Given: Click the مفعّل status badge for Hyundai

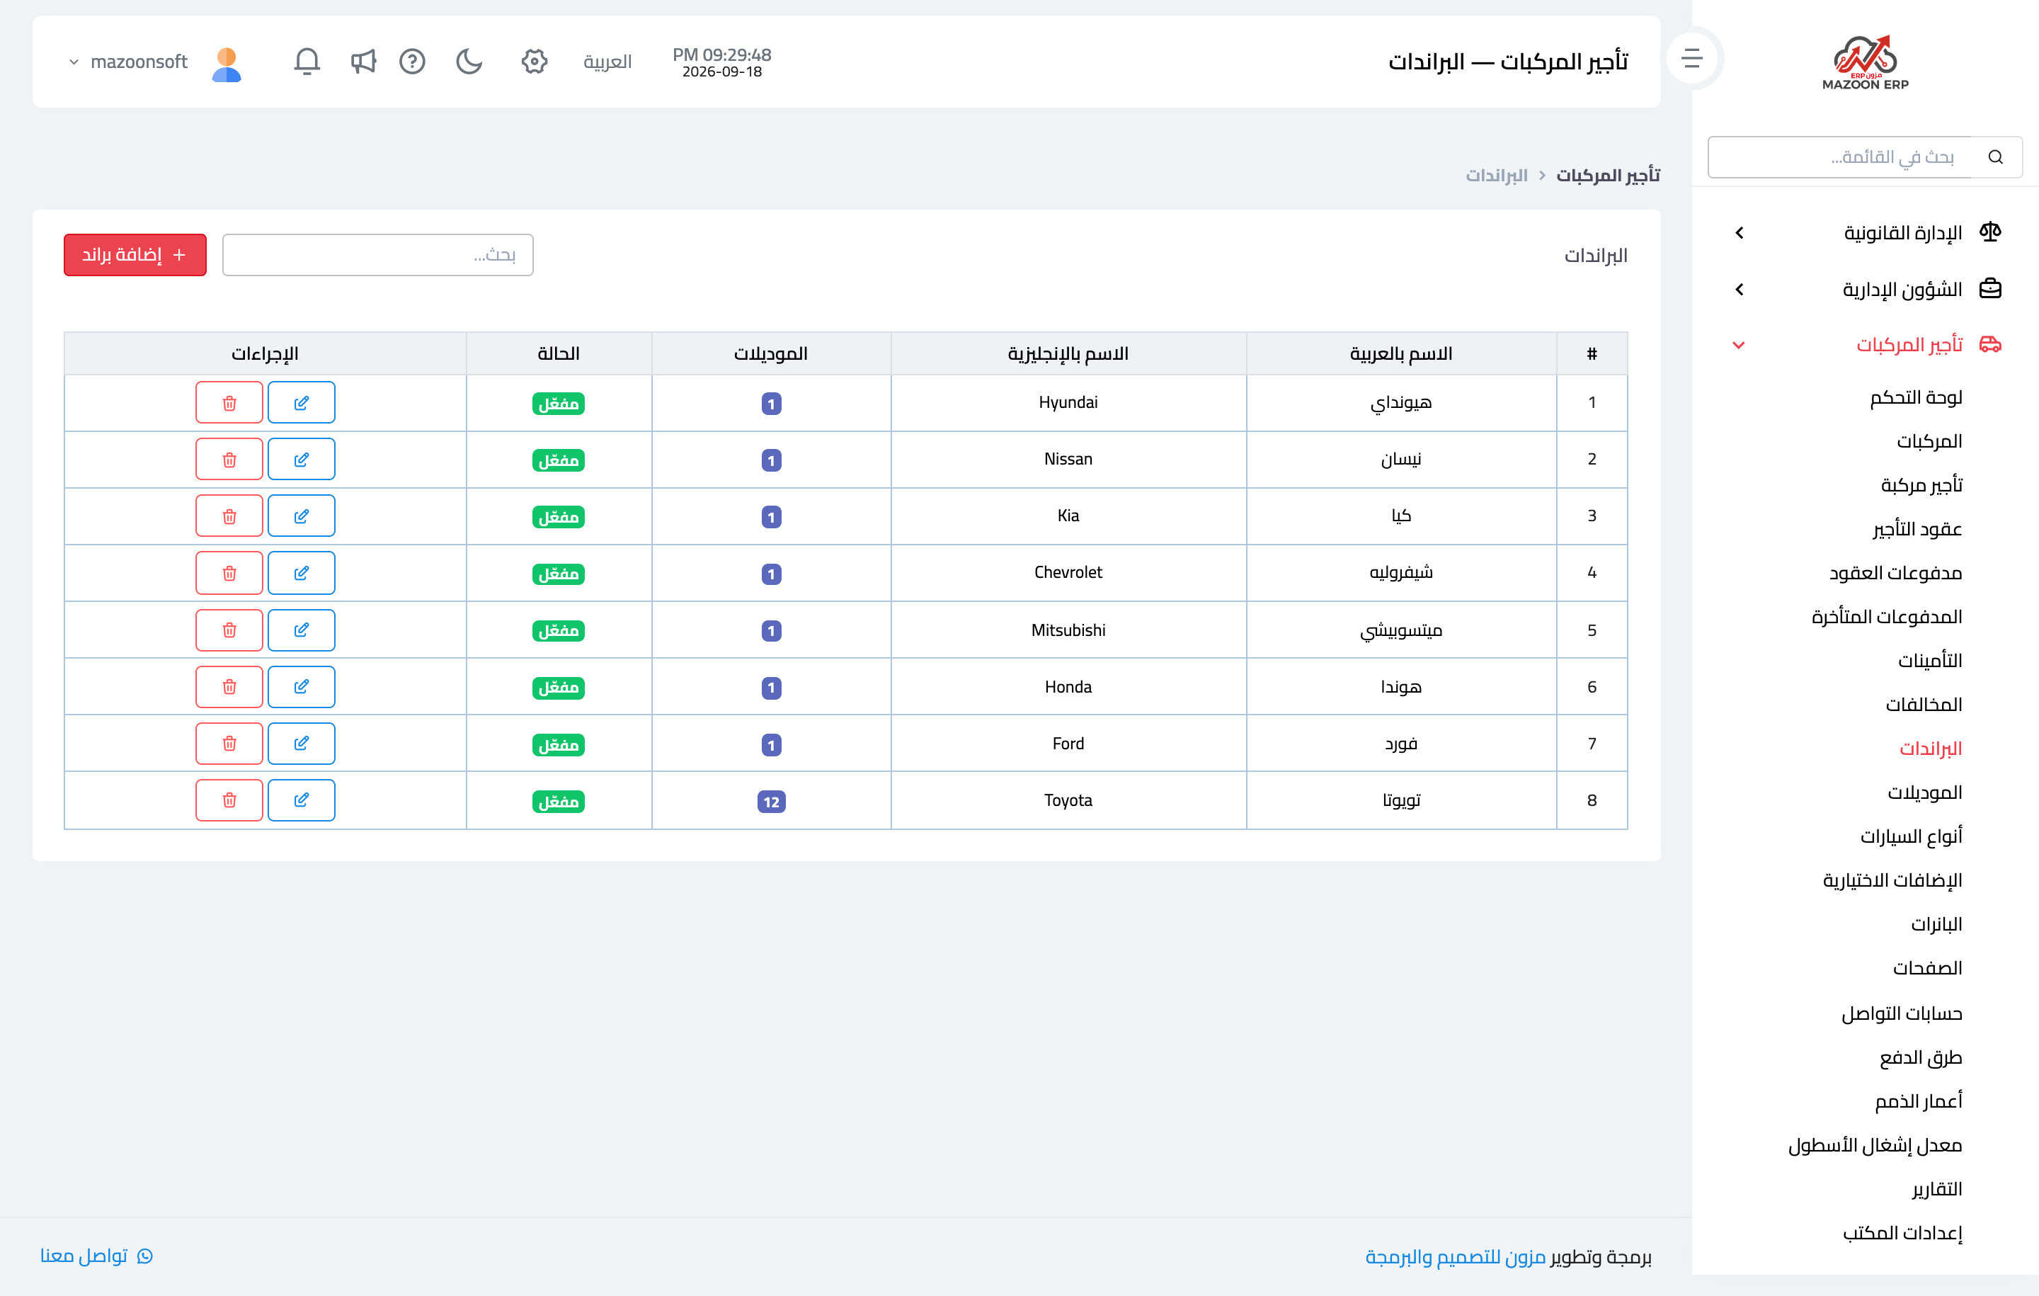Looking at the screenshot, I should (559, 404).
